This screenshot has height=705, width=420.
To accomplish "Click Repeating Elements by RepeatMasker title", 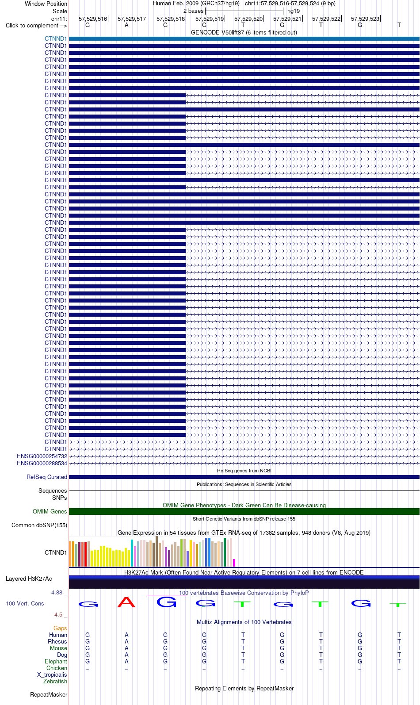I will pyautogui.click(x=244, y=688).
